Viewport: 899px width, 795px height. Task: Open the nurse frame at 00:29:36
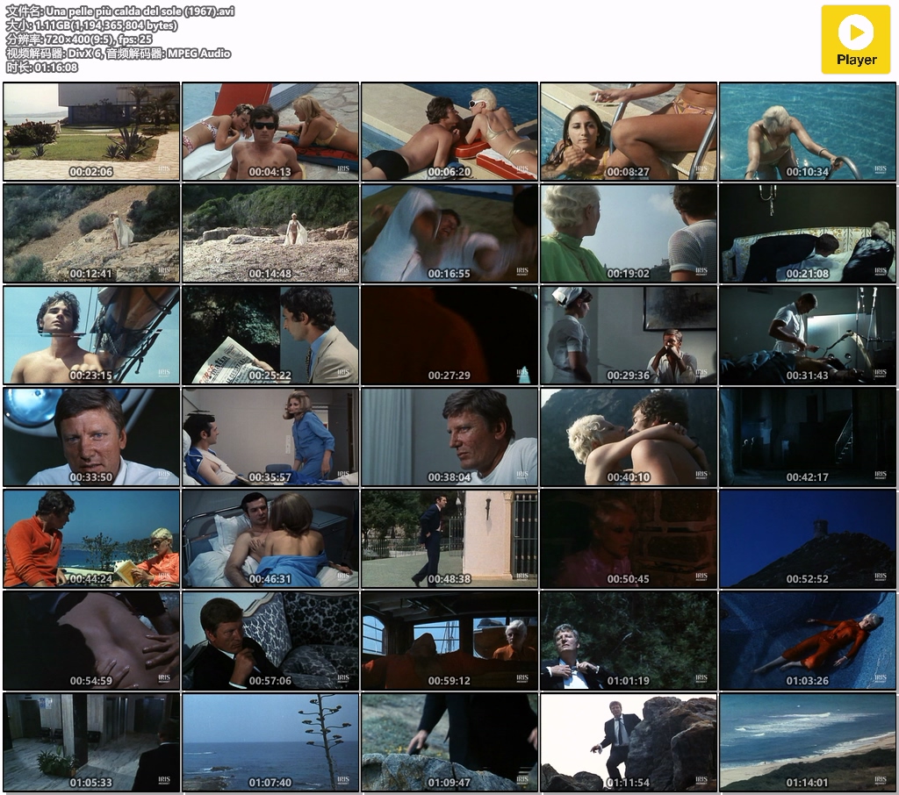pos(629,335)
